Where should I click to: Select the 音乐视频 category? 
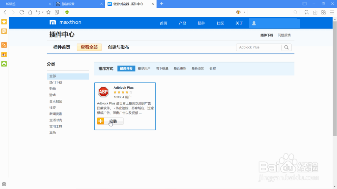(x=56, y=101)
